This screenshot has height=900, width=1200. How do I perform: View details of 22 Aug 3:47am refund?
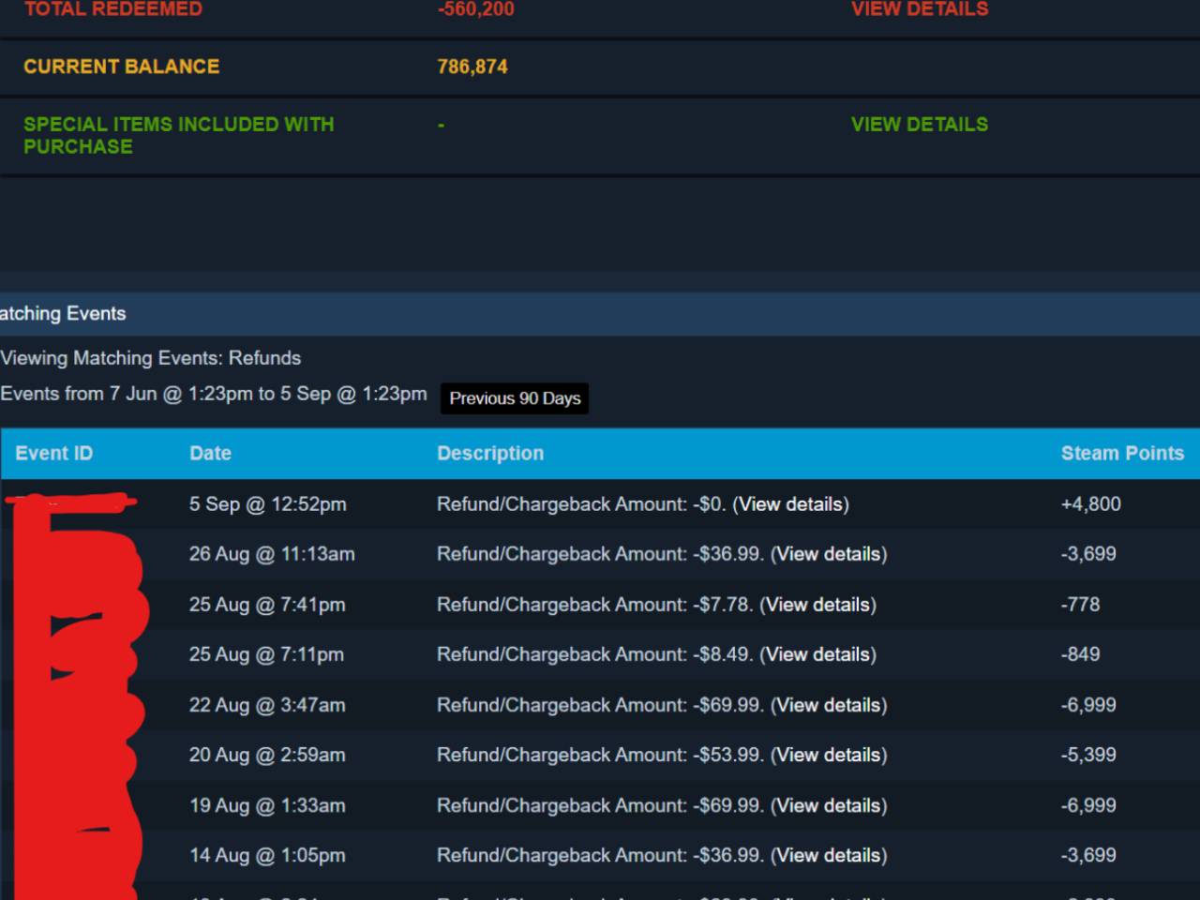[x=829, y=705]
